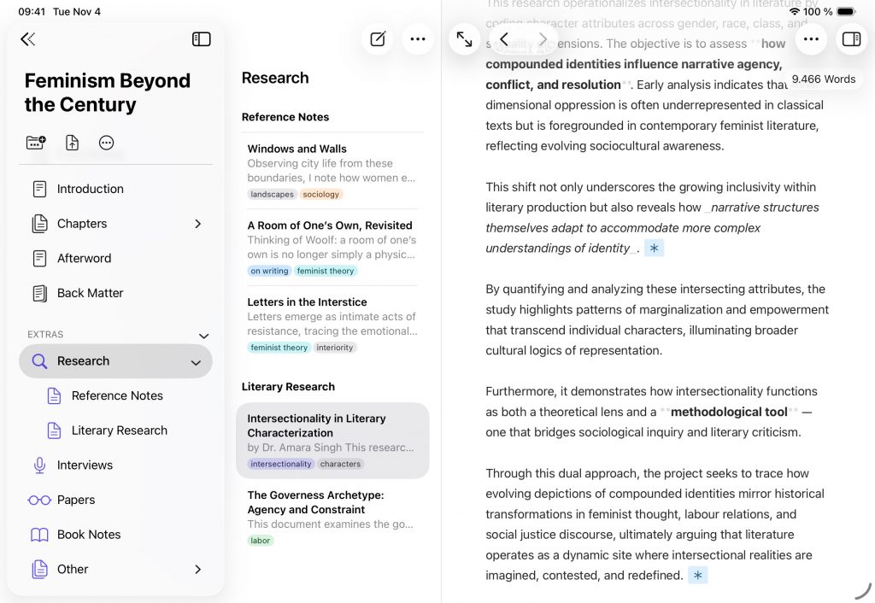Select Reference Notes in the sidebar
This screenshot has width=875, height=603.
point(117,395)
